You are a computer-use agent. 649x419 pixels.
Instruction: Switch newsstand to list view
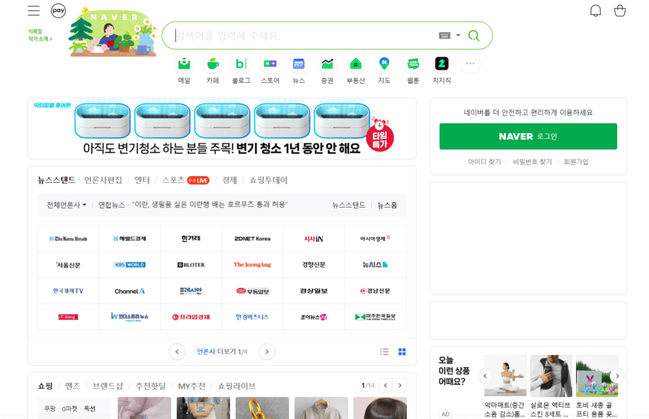click(x=384, y=351)
